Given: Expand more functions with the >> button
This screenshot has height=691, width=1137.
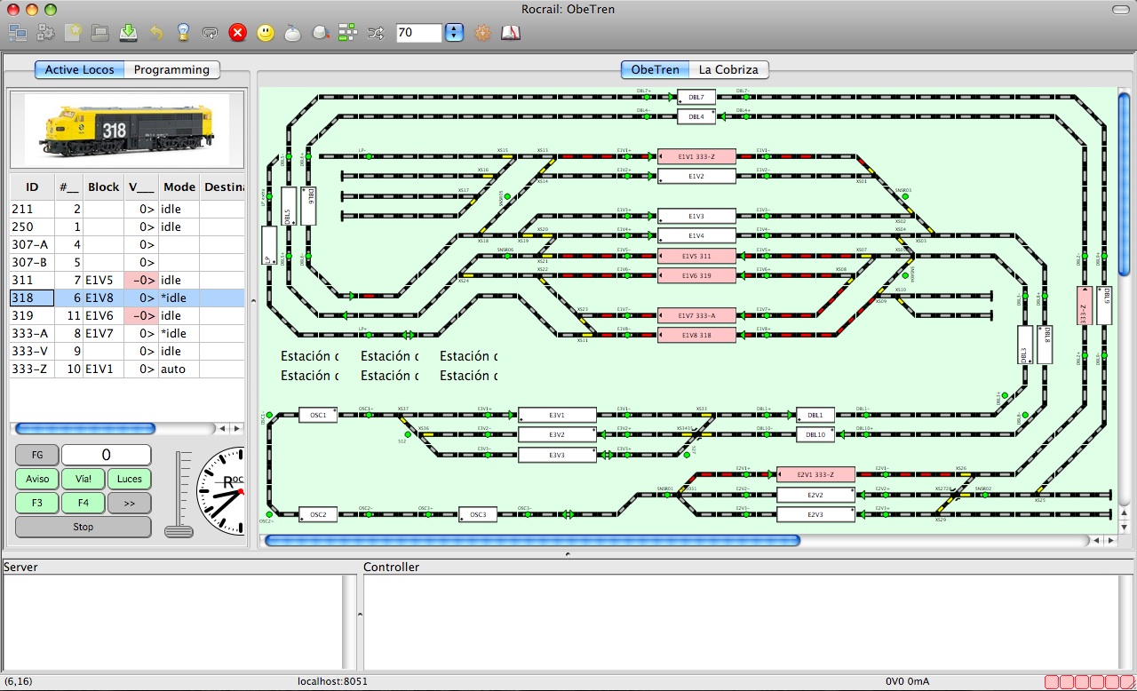Looking at the screenshot, I should (x=130, y=503).
